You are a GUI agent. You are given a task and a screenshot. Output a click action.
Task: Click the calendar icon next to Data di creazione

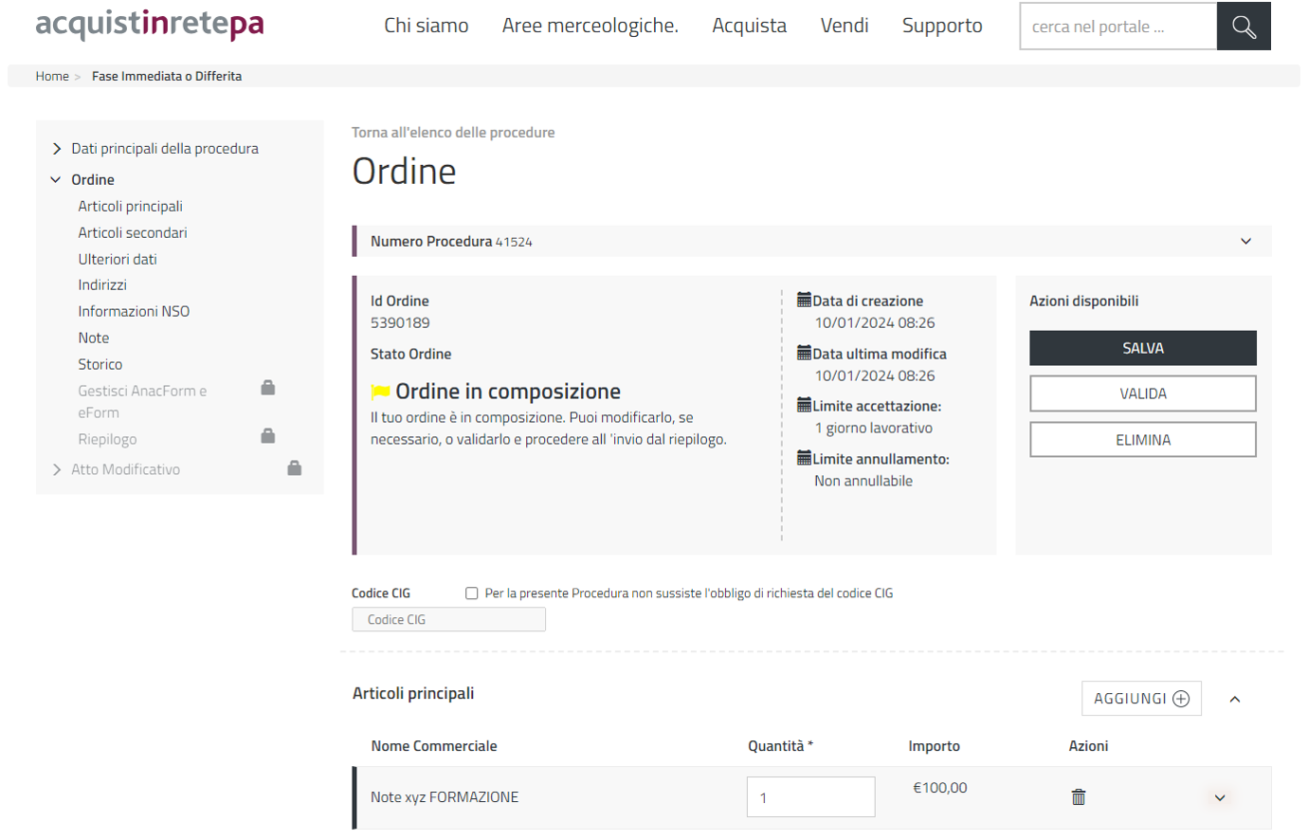pyautogui.click(x=804, y=300)
